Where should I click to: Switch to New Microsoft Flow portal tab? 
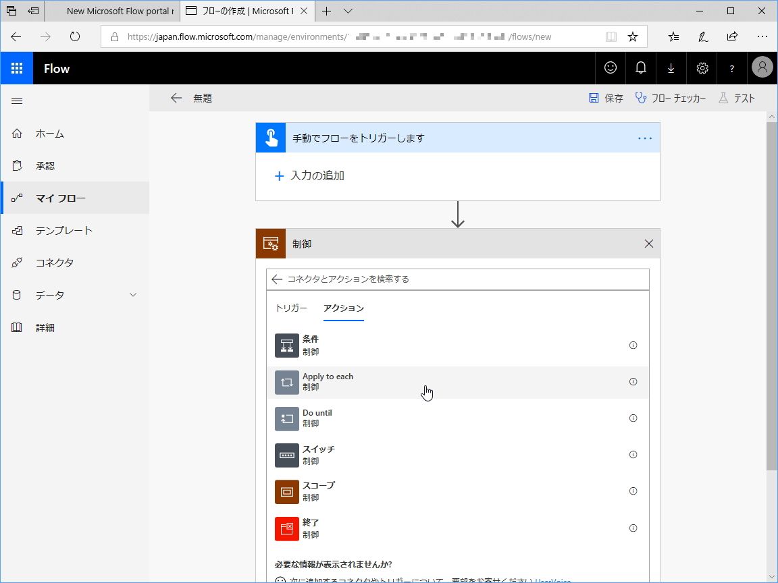(x=112, y=11)
